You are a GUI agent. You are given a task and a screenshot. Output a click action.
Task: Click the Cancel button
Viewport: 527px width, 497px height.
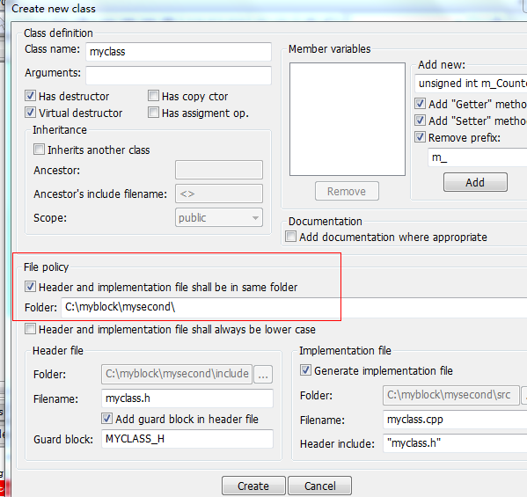320,486
